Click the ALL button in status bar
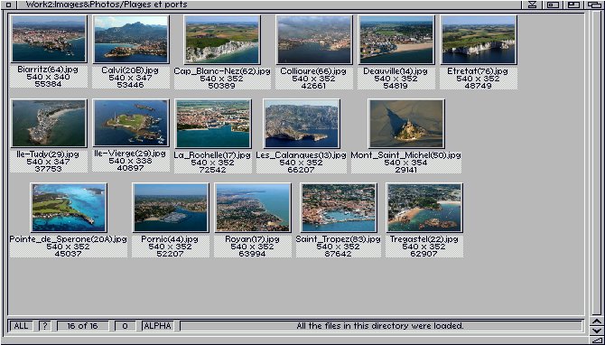 pos(22,326)
